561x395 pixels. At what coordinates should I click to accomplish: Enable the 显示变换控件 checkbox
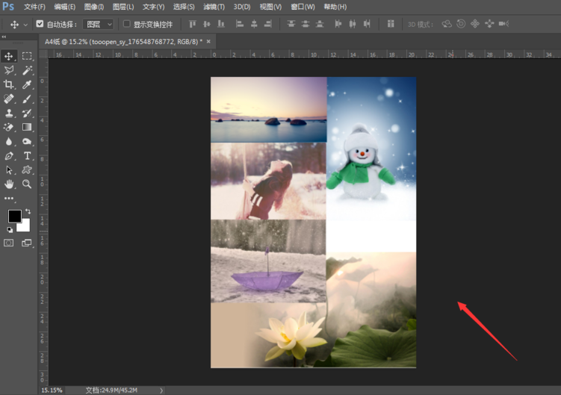point(126,24)
